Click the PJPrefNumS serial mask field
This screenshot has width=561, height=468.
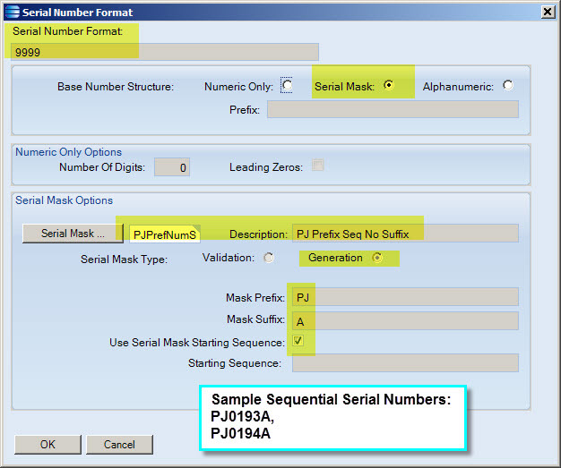point(165,234)
